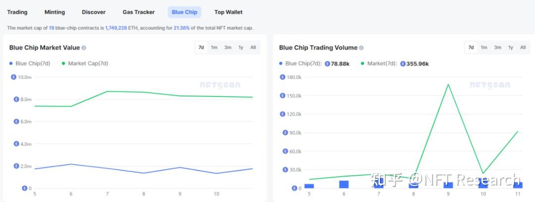Click info icon beside Blue Chip Trading Volume
This screenshot has height=202, width=535.
[x=361, y=48]
